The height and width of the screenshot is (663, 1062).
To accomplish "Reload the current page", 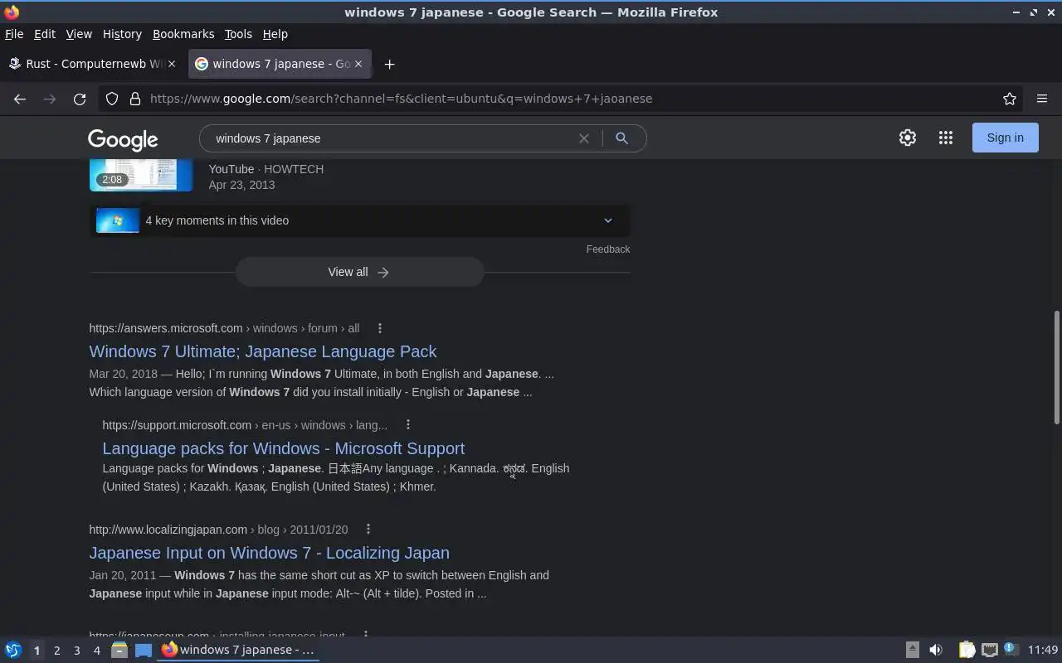I will point(80,99).
